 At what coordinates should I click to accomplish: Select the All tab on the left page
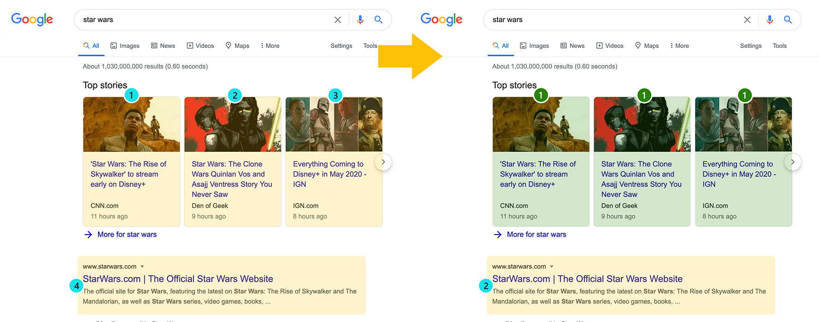[91, 46]
